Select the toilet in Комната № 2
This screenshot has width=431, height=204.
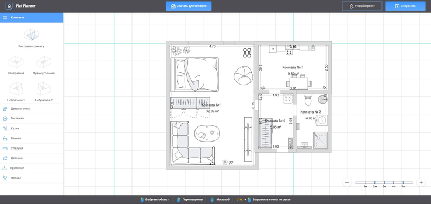coord(308,100)
